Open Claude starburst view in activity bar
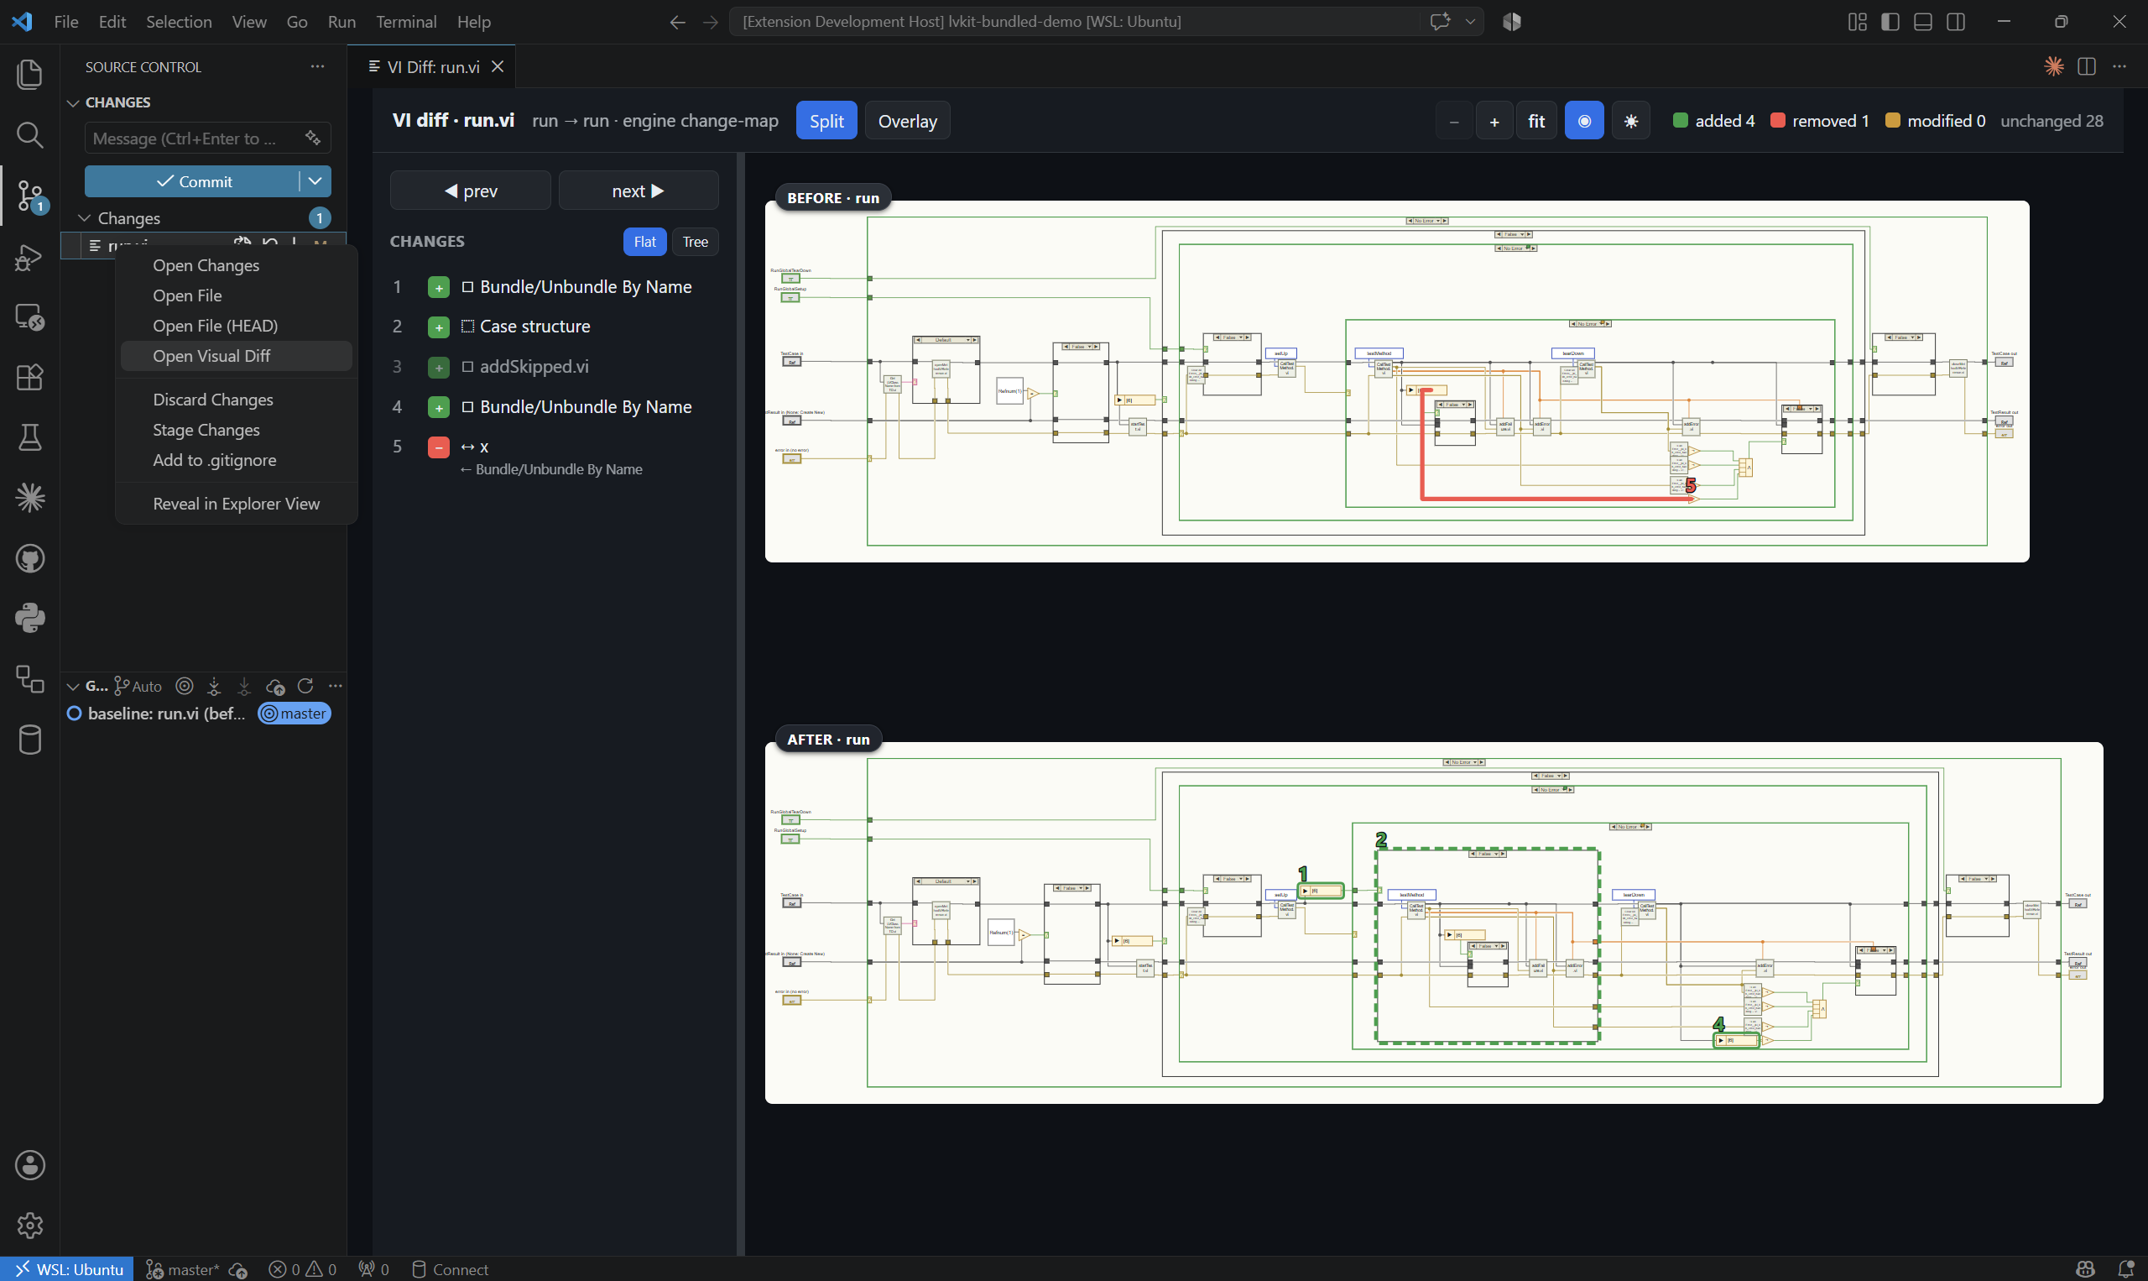This screenshot has width=2148, height=1281. (29, 498)
